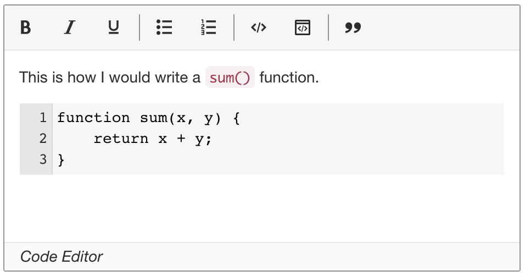Toggle bold formatting
This screenshot has height=276, width=525.
25,27
